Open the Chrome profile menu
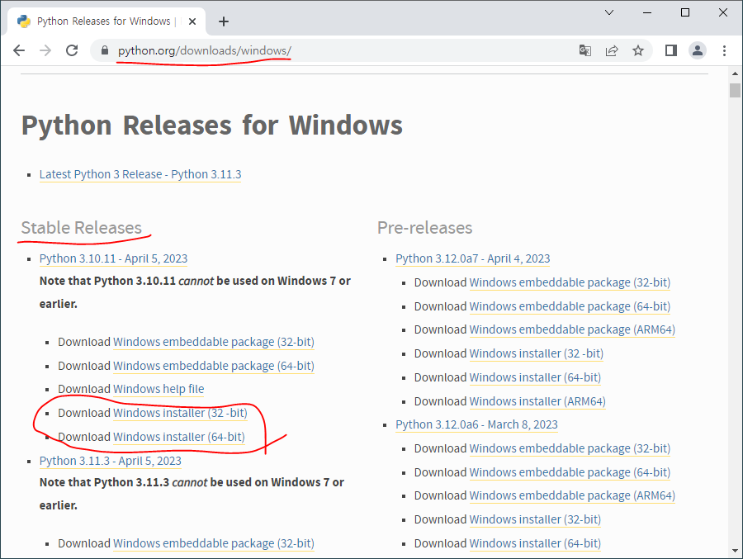Viewport: 743px width, 559px height. point(698,50)
